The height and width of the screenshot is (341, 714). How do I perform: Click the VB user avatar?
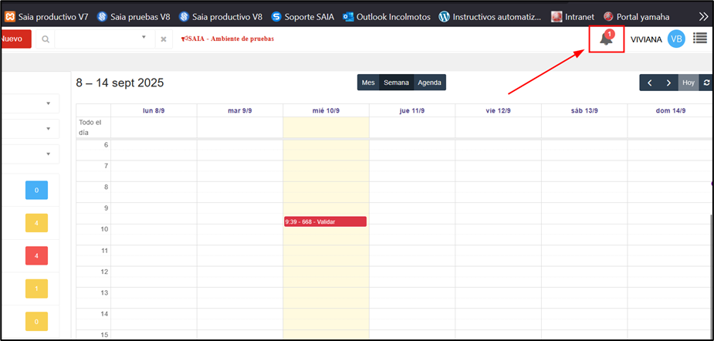click(x=676, y=39)
